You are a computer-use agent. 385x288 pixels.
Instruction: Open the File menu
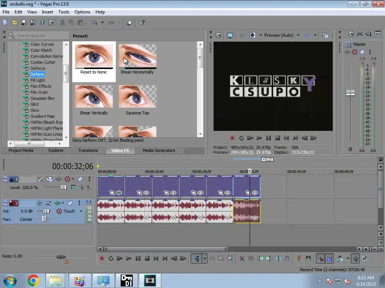6,12
